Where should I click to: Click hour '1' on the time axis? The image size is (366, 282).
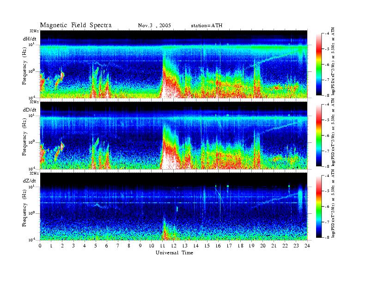coord(51,246)
